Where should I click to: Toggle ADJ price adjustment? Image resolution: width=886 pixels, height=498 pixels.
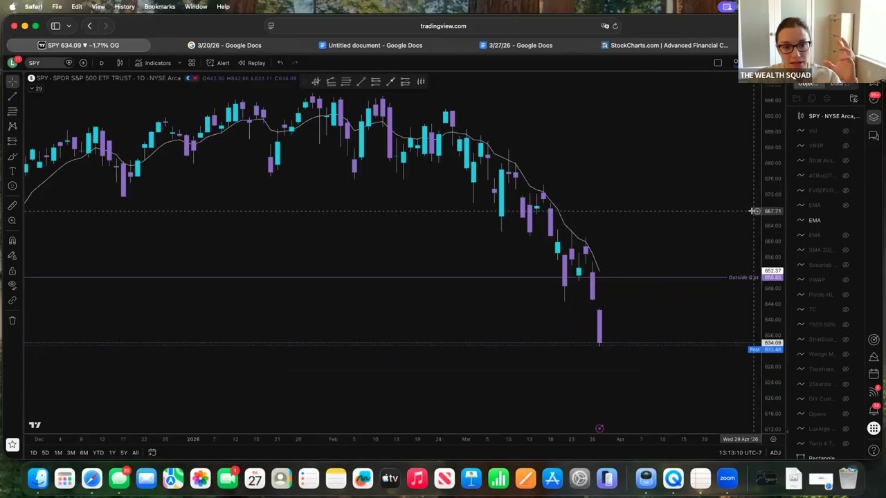775,453
